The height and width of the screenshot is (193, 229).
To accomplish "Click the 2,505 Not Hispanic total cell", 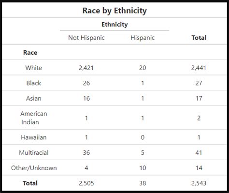I will click(x=86, y=183).
